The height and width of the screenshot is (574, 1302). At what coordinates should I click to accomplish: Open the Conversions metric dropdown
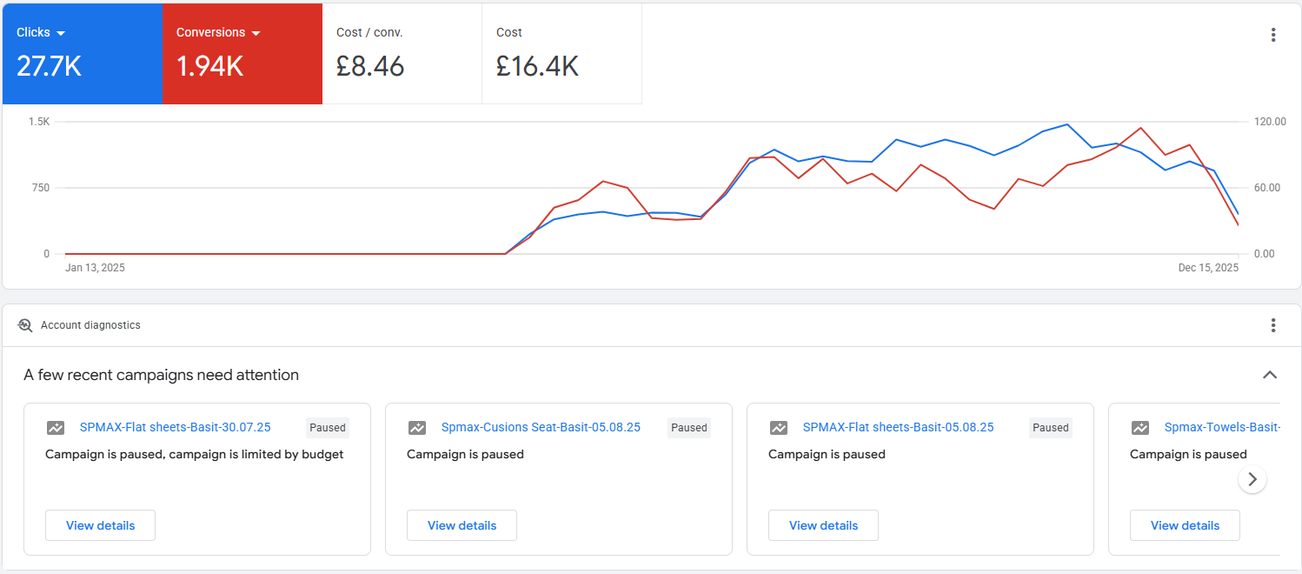click(256, 33)
